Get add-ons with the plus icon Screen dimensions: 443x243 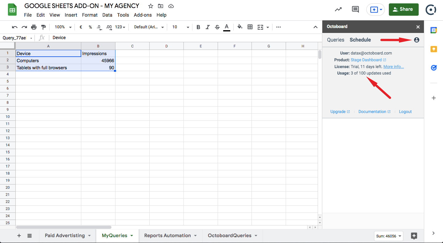coord(433,98)
